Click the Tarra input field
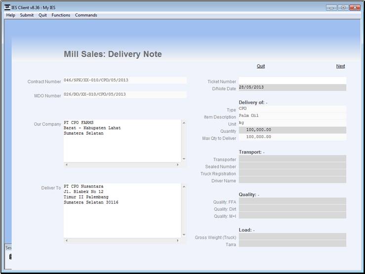The width and height of the screenshot is (365, 274). coord(292,243)
